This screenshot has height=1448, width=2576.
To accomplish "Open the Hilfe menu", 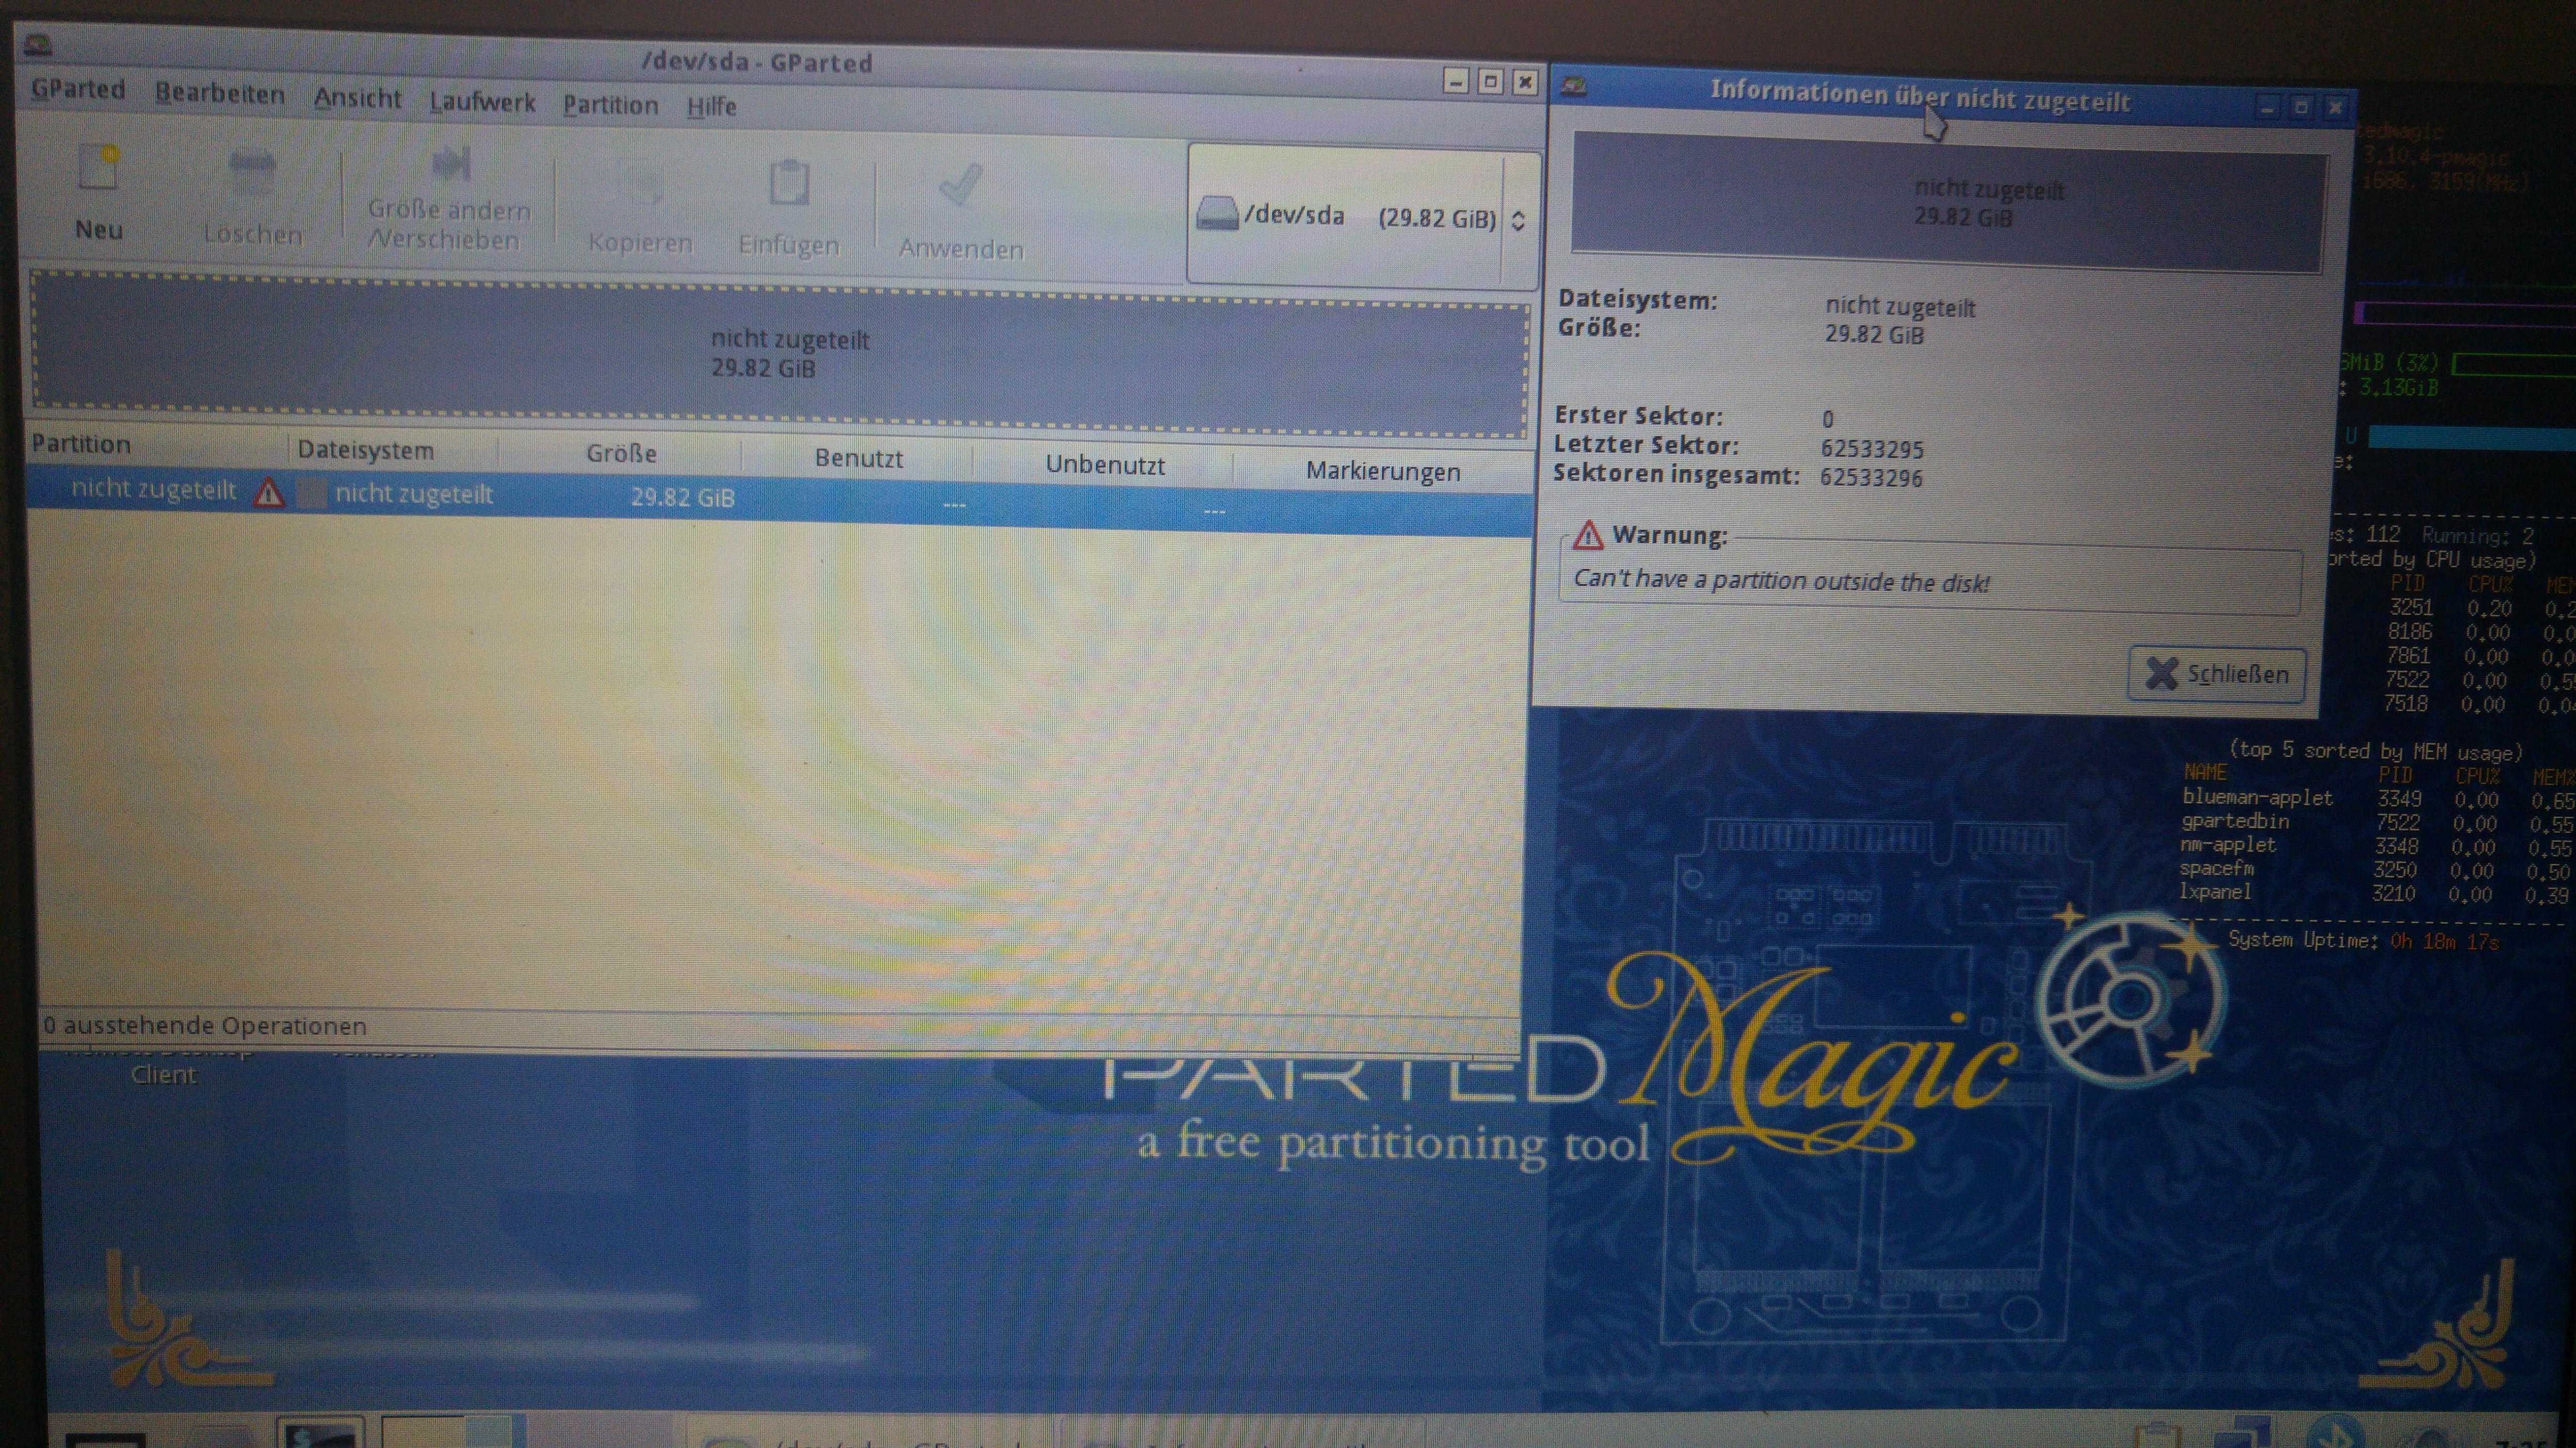I will 711,106.
